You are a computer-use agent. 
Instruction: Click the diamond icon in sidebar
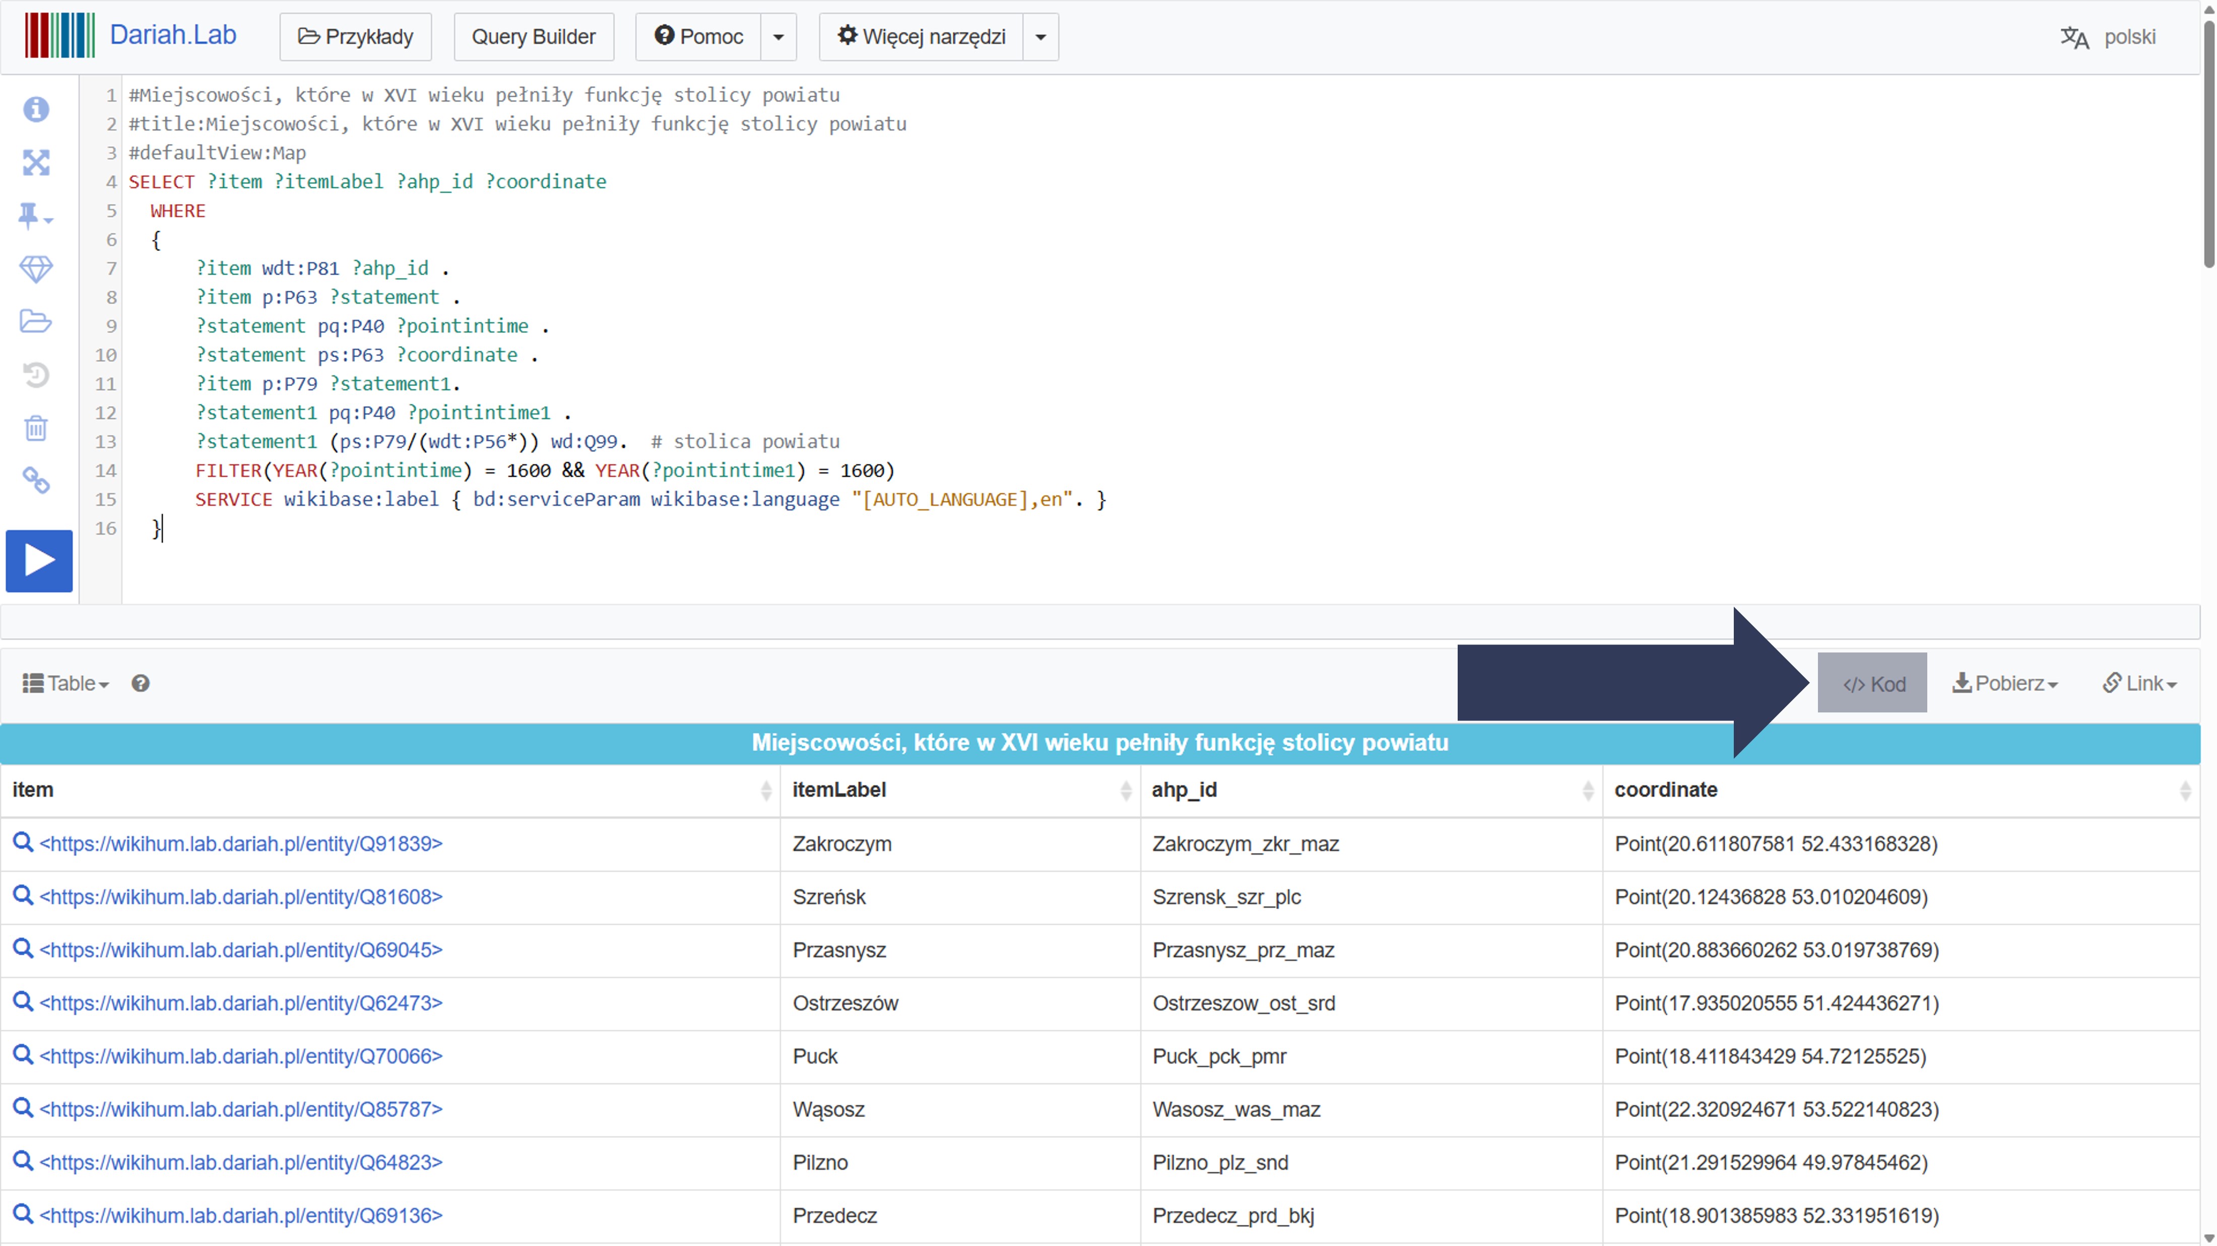(x=36, y=269)
